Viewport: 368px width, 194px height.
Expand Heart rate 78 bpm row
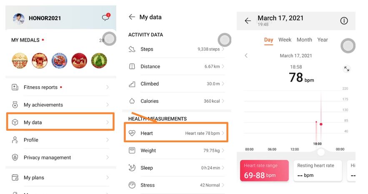[x=176, y=133]
